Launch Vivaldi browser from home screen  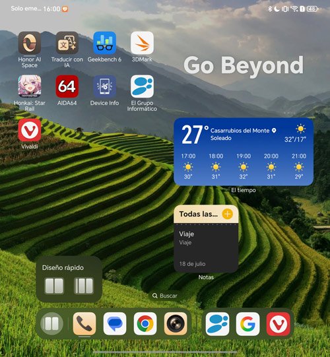coord(30,130)
